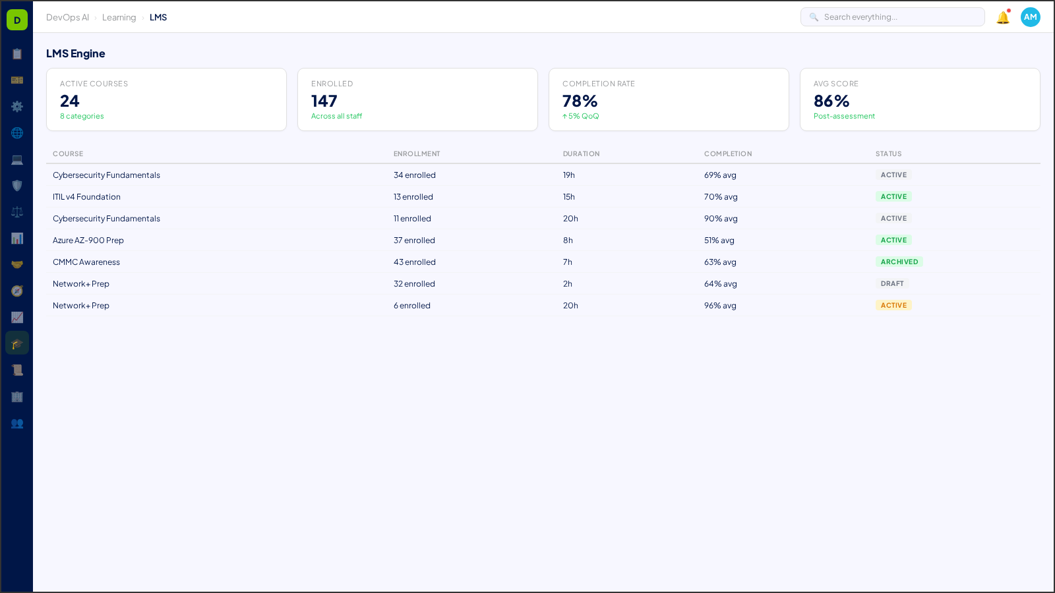Toggle the ARCHIVED status on CMMC Awareness
1055x593 pixels.
(x=899, y=262)
